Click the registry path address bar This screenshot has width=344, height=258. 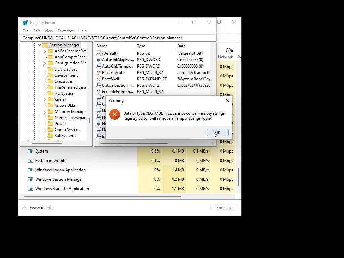click(x=118, y=38)
